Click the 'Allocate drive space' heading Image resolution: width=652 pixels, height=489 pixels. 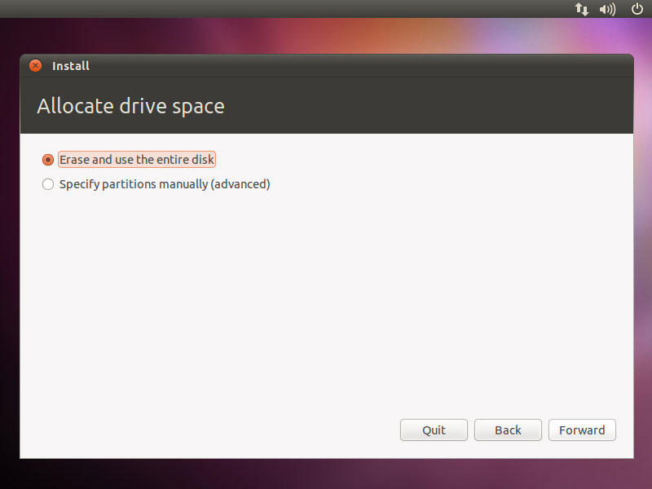pos(130,106)
